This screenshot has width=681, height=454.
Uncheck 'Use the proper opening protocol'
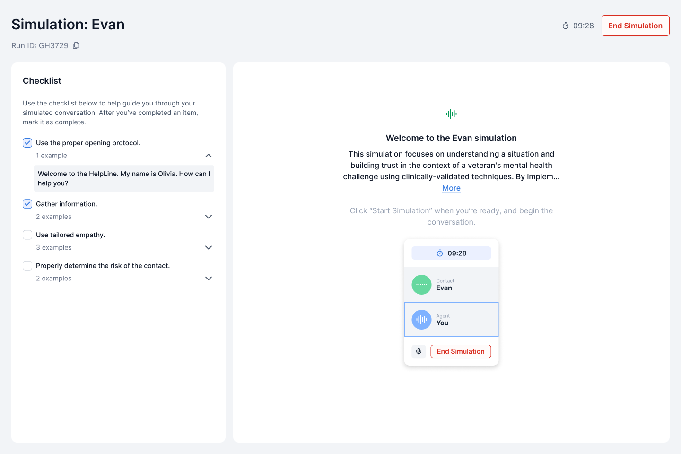tap(27, 143)
